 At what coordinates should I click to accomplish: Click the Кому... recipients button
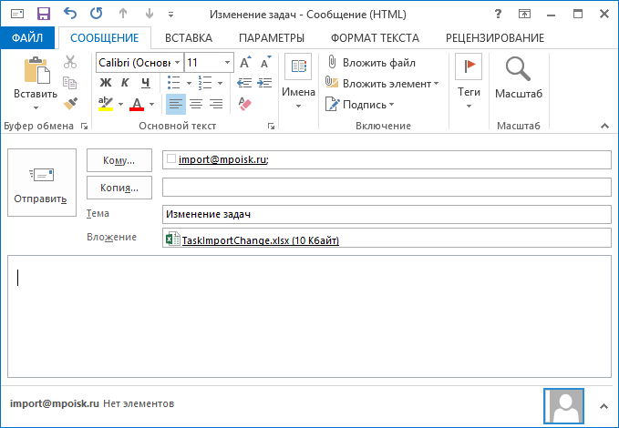(119, 160)
